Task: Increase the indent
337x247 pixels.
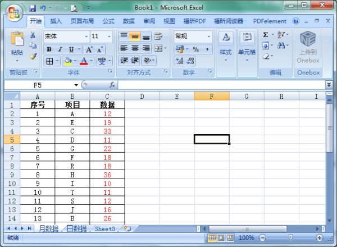Action: (135, 61)
